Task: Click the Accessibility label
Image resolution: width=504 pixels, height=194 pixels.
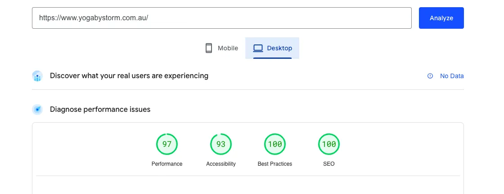Action: coord(221,164)
